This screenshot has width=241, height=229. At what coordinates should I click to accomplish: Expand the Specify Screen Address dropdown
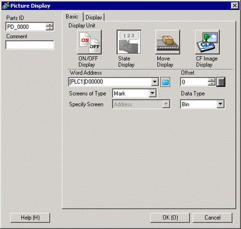pos(166,104)
